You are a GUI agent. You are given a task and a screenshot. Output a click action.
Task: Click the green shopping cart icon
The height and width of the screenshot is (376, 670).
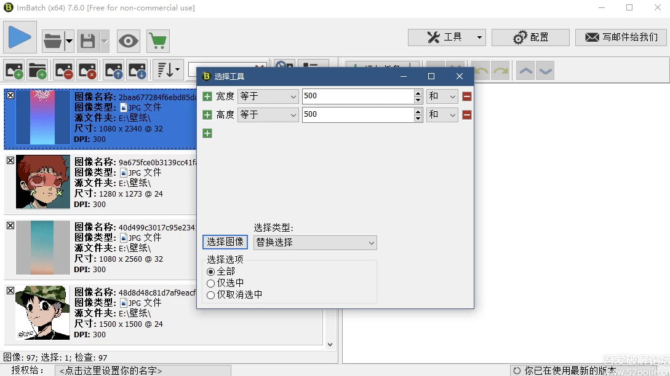(158, 41)
